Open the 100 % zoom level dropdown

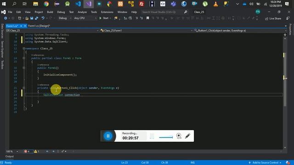[12, 151]
